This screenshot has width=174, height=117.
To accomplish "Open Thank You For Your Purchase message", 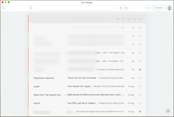I will click(82, 78).
